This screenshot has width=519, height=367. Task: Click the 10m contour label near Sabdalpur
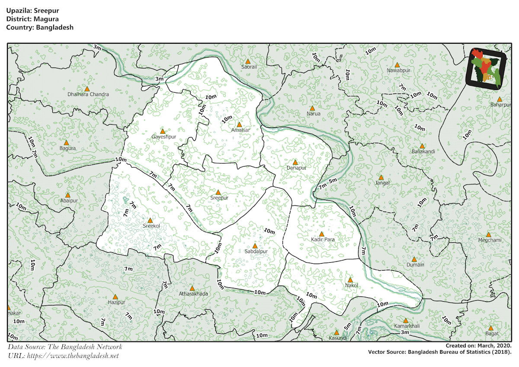click(x=269, y=230)
